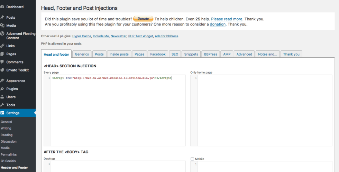Open the Inside posts tab
Image resolution: width=339 pixels, height=172 pixels.
coord(119,54)
